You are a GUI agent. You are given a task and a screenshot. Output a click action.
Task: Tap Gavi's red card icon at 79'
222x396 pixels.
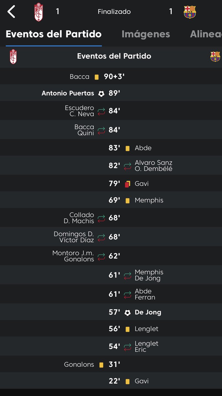(127, 184)
